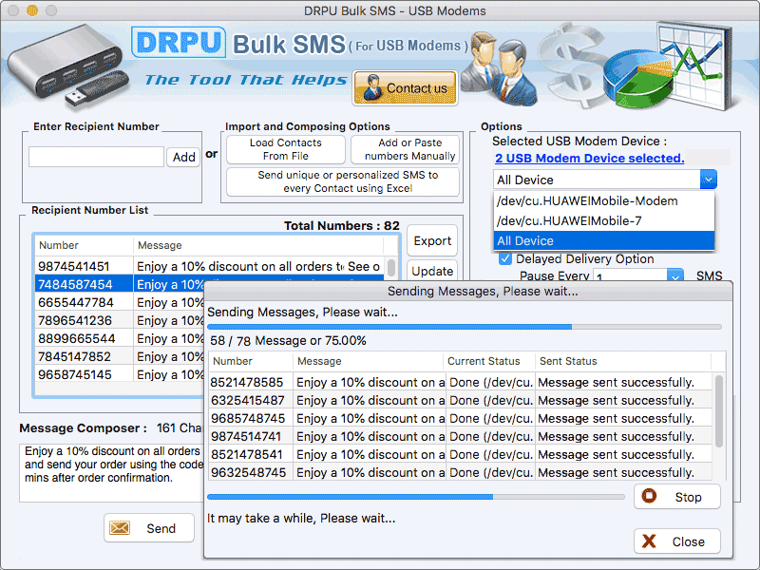Export the recipient number list
The image size is (760, 570).
click(x=432, y=241)
